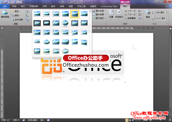Screen dimensions: 172x122
Task: Open the 图片边框 picture border dropdown
Action: click(99, 11)
